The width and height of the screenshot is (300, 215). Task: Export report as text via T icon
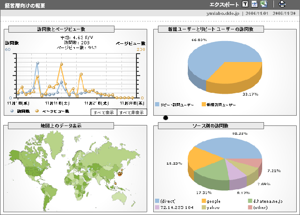click(245, 4)
